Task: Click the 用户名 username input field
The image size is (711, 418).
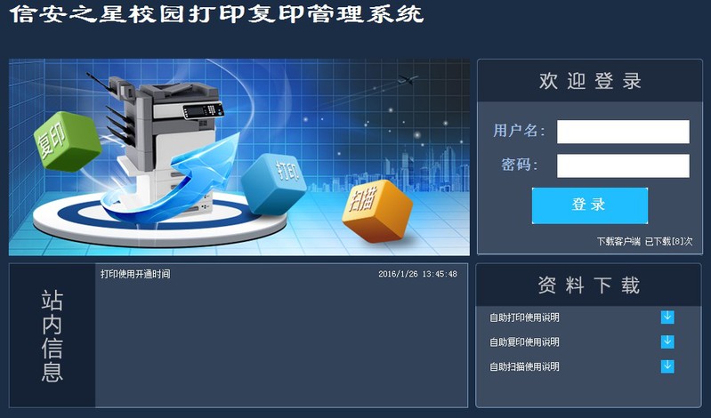Action: coord(623,132)
